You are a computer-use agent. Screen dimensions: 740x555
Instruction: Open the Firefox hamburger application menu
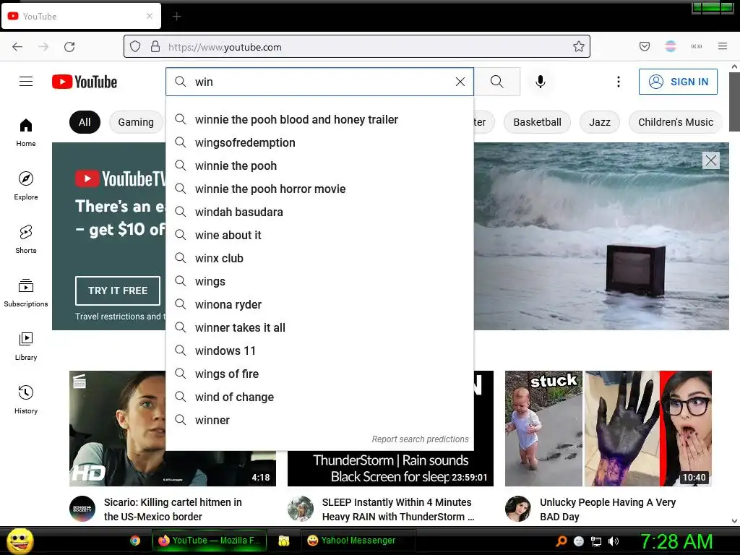pyautogui.click(x=723, y=46)
